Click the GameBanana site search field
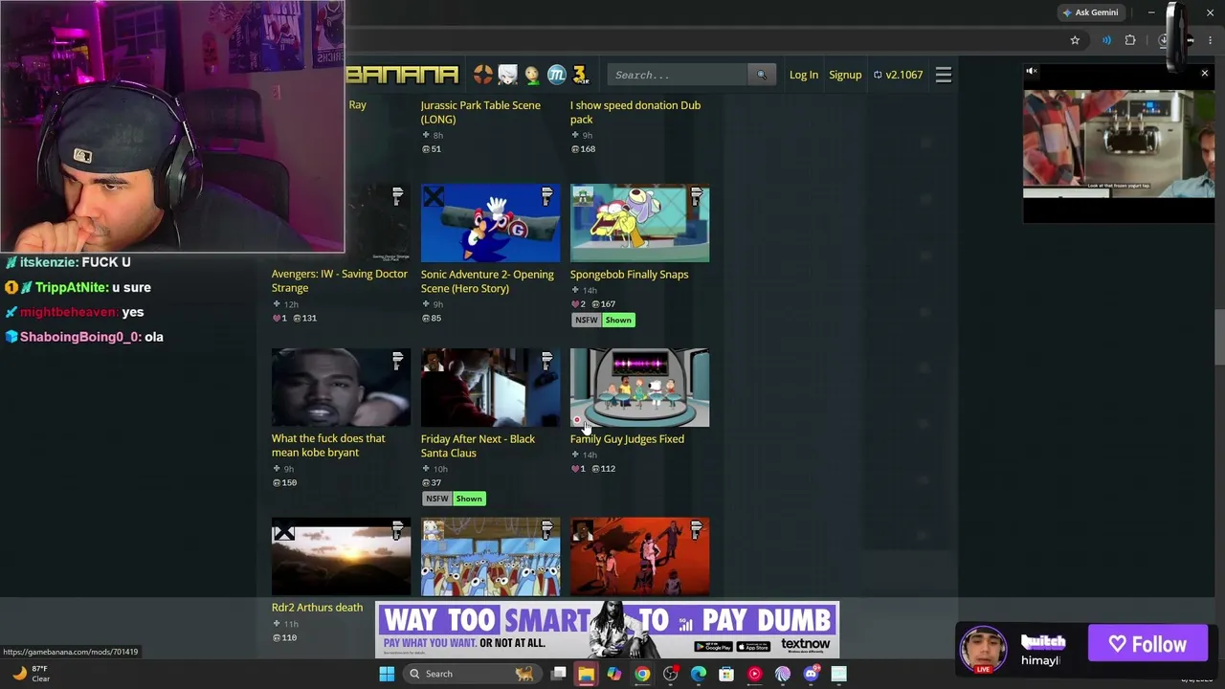This screenshot has width=1225, height=689. 678,75
